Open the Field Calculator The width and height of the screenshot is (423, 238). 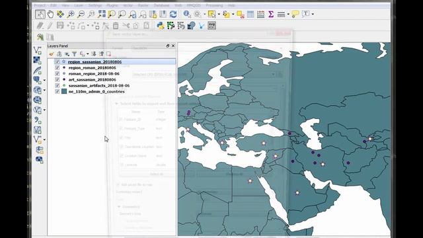click(260, 14)
